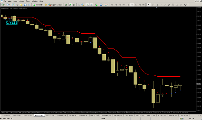
Task: Show the Navigator panel icon
Action: (x=21, y=5)
